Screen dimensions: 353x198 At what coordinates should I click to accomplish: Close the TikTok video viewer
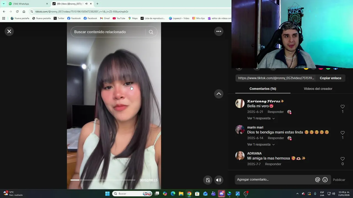(x=9, y=31)
